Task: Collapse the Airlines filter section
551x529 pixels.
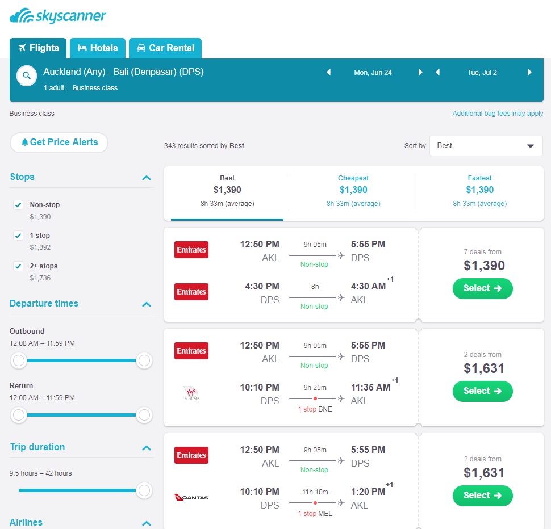Action: click(x=147, y=523)
